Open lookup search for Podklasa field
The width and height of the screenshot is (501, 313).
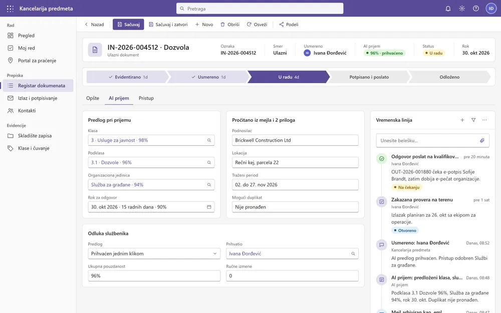(209, 163)
